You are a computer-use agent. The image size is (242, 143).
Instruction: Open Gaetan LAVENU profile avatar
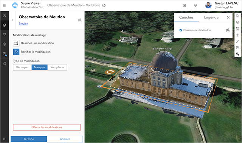click(x=208, y=5)
